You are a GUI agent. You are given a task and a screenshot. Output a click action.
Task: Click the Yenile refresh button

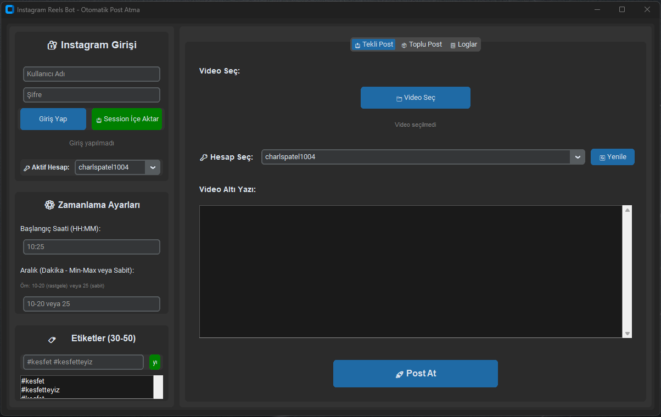coord(612,156)
